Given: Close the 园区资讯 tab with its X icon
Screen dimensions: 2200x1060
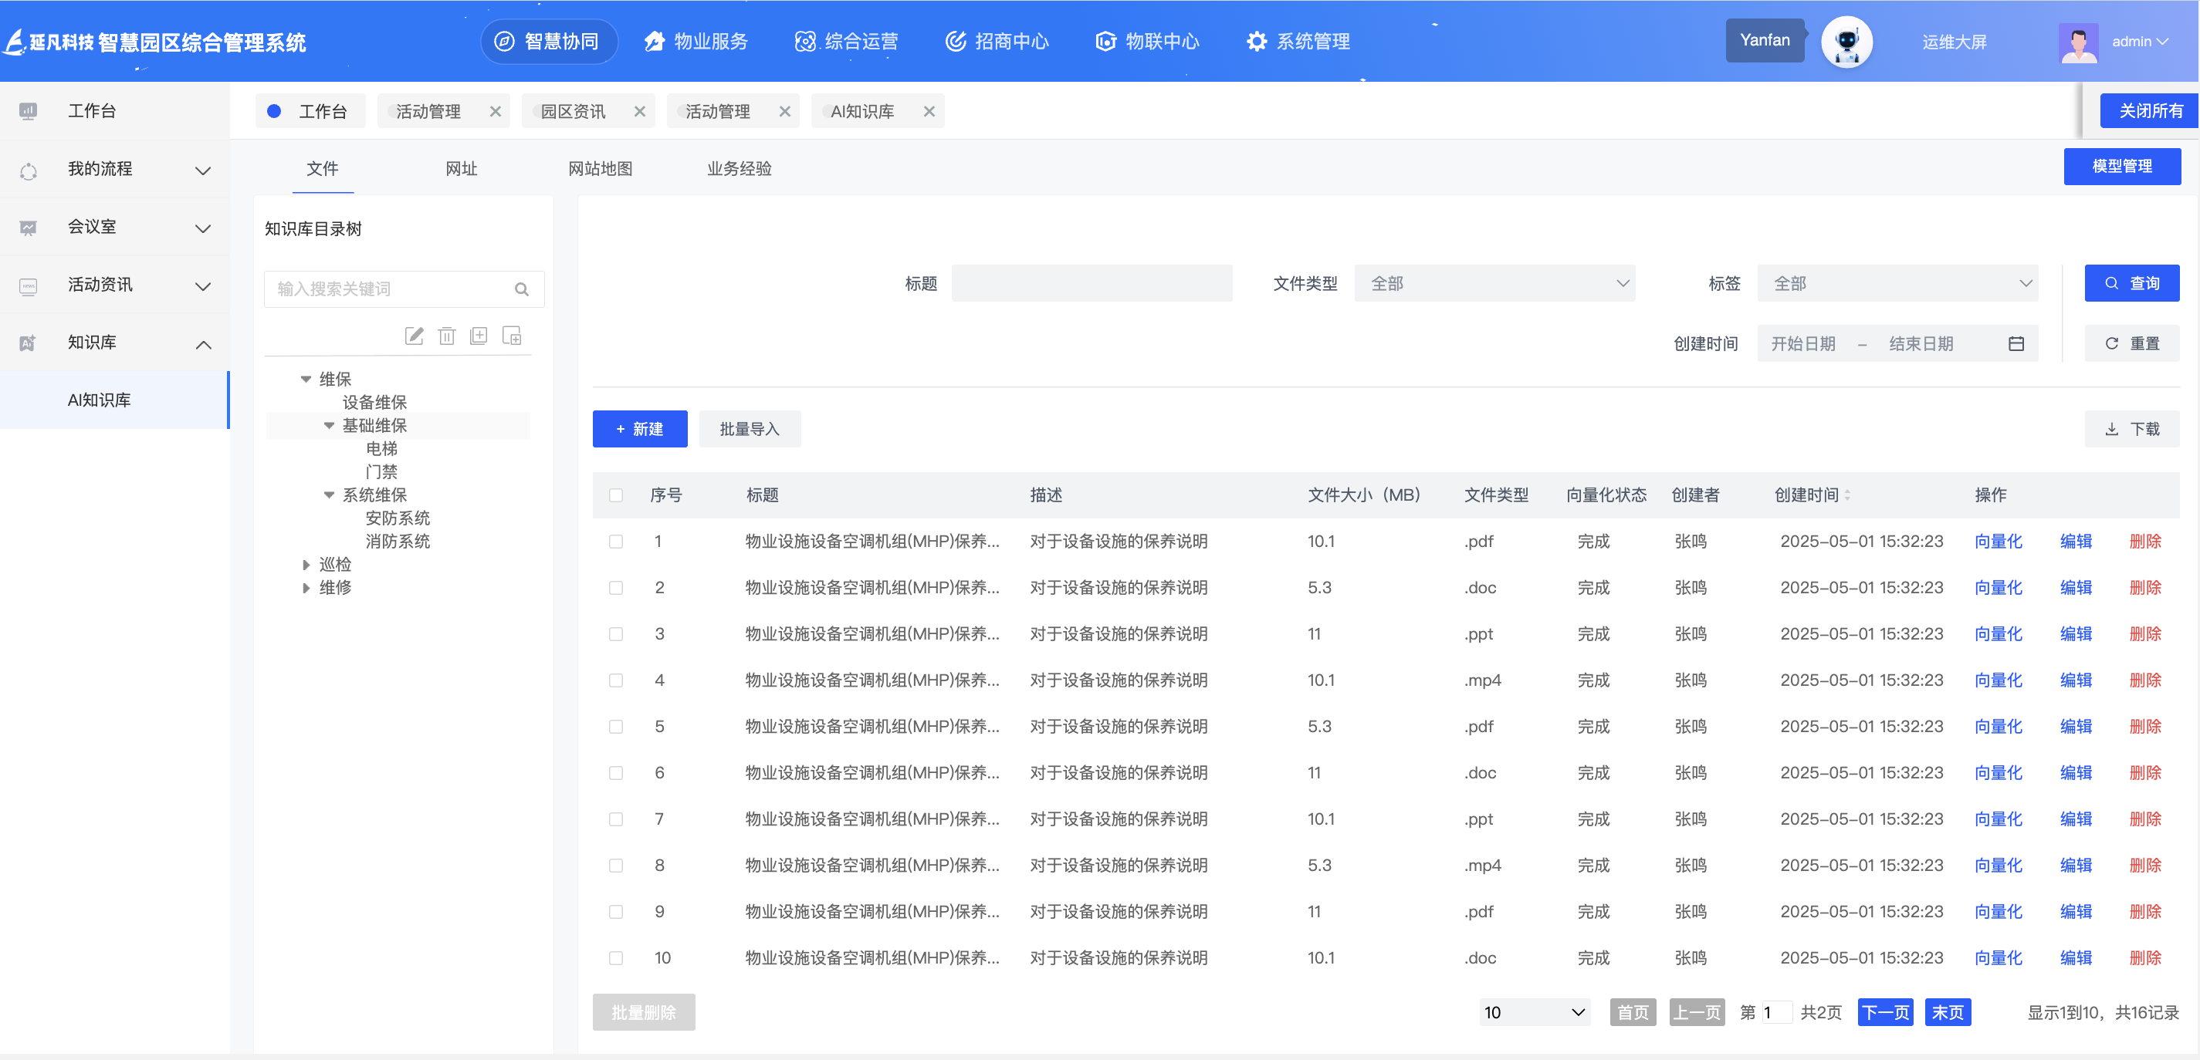Looking at the screenshot, I should (640, 112).
